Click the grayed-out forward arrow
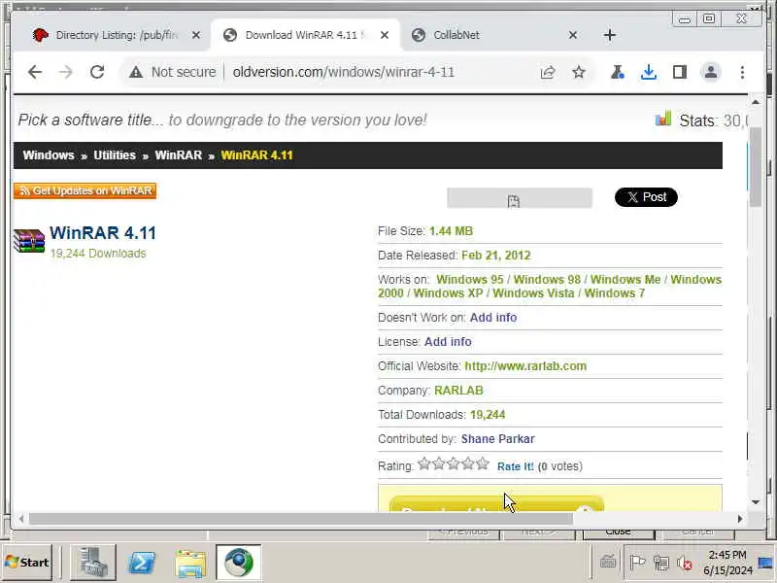The width and height of the screenshot is (777, 583). [x=65, y=72]
